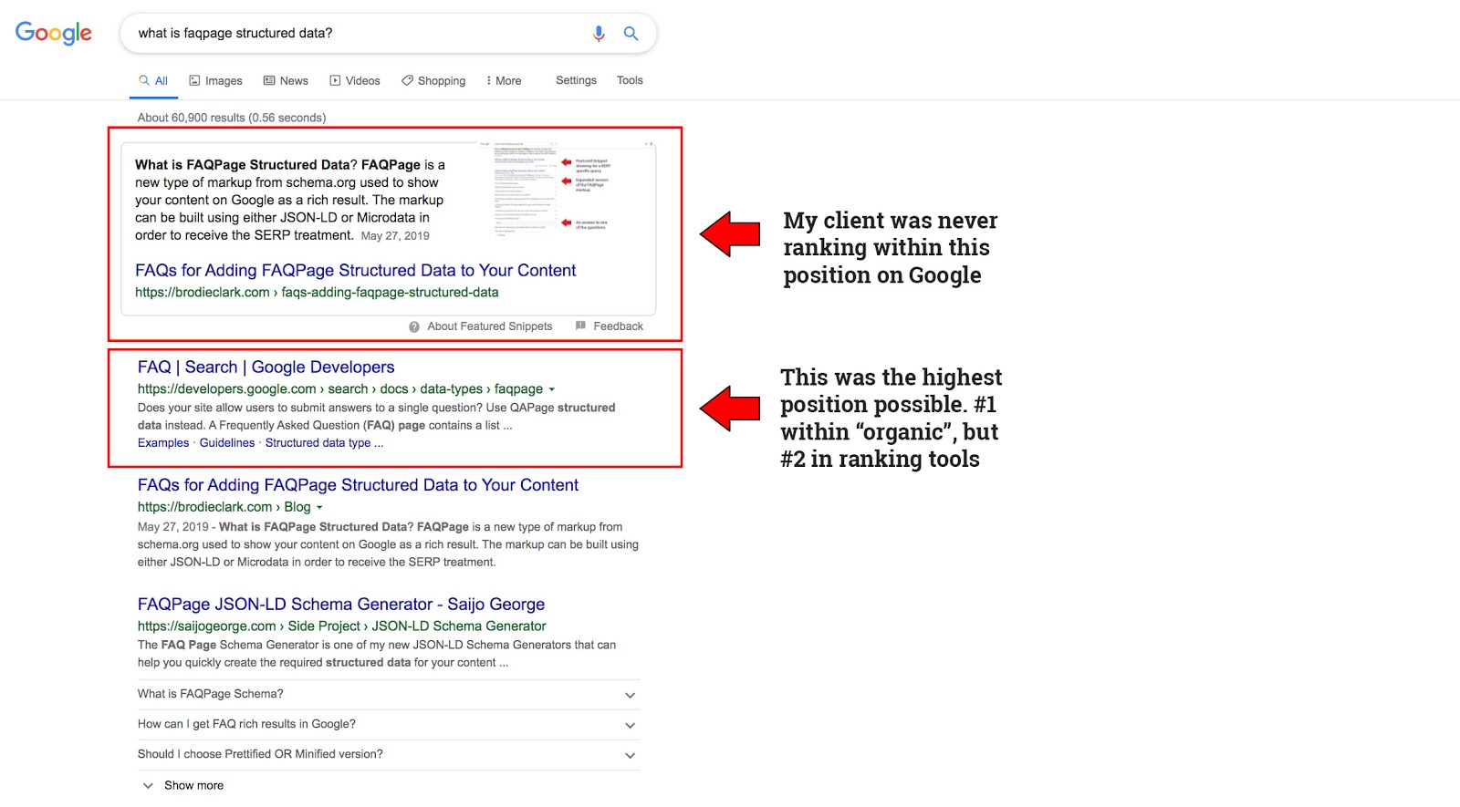Click the Tools option

630,80
